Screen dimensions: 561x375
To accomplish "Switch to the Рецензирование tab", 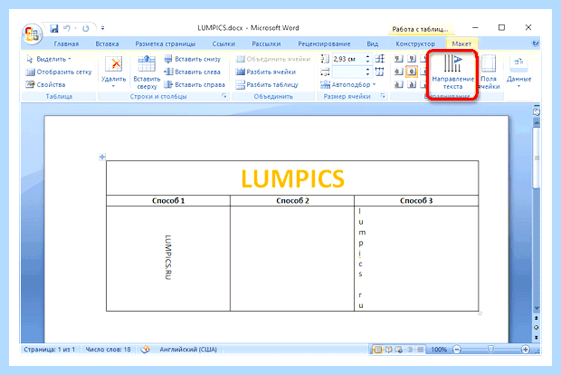I will click(324, 43).
